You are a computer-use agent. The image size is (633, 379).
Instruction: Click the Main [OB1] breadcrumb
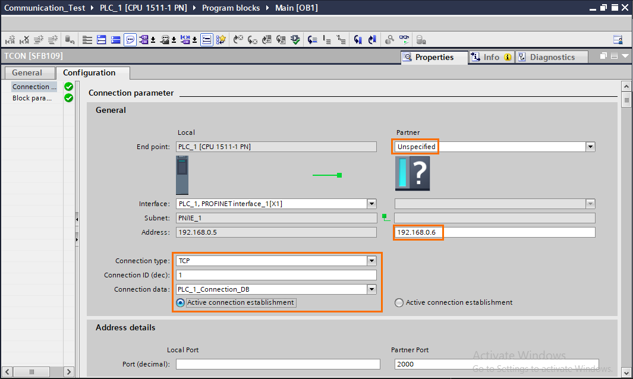pyautogui.click(x=297, y=8)
